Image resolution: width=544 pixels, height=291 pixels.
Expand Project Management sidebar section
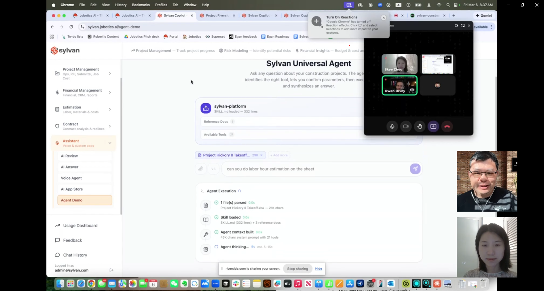tap(83, 74)
